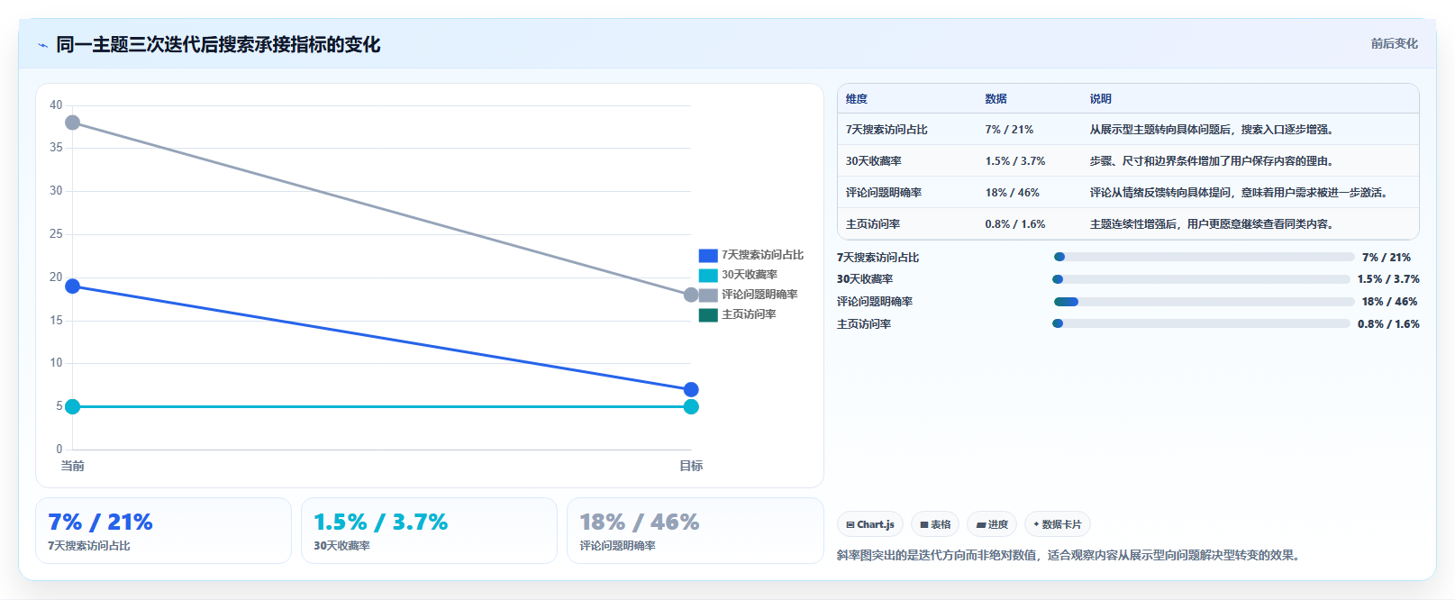This screenshot has height=600, width=1455.
Task: Select the Chart.js tag chip
Action: [x=870, y=524]
